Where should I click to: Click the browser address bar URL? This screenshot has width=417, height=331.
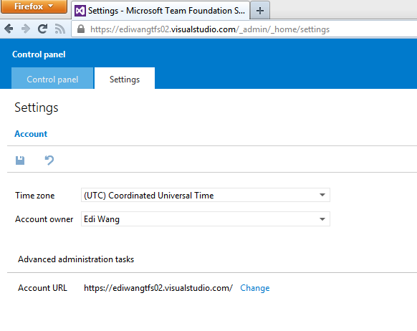coord(210,29)
